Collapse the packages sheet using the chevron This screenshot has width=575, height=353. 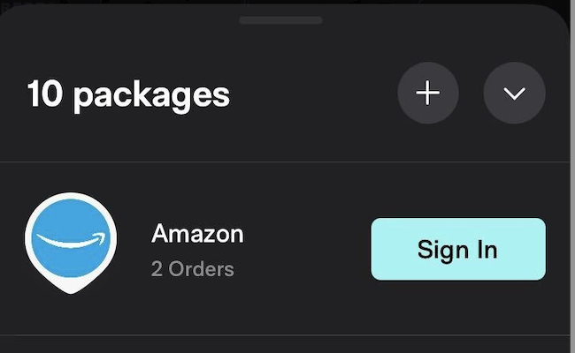pyautogui.click(x=514, y=93)
